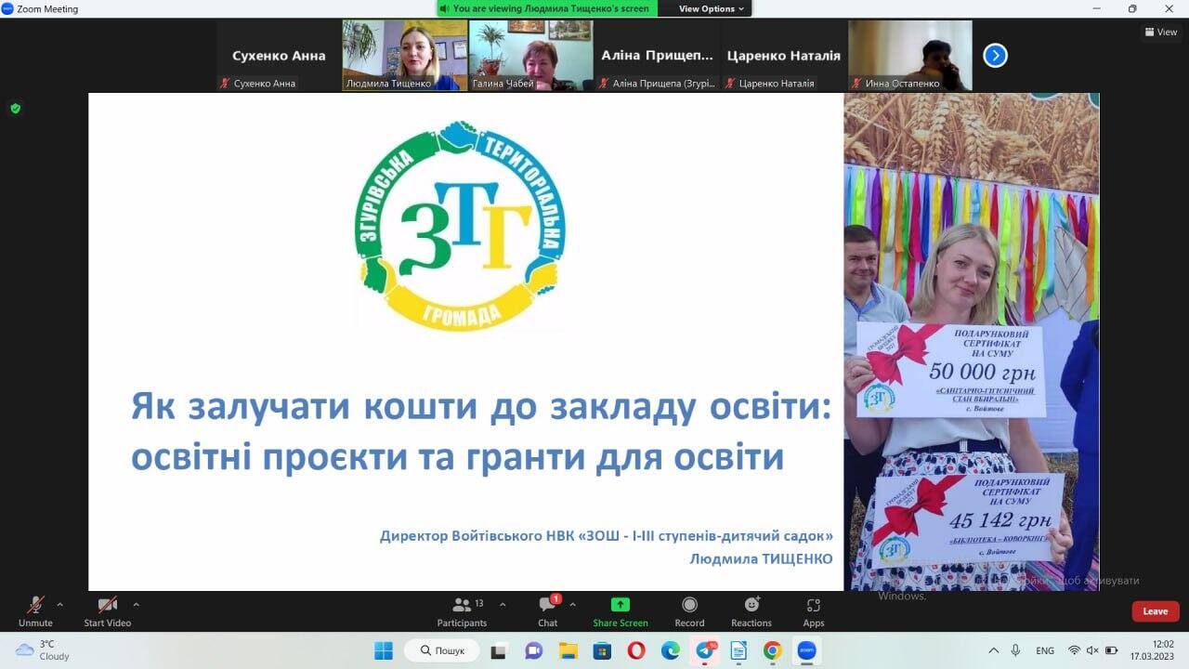
Task: Click the muted volume tray icon
Action: (x=1092, y=650)
